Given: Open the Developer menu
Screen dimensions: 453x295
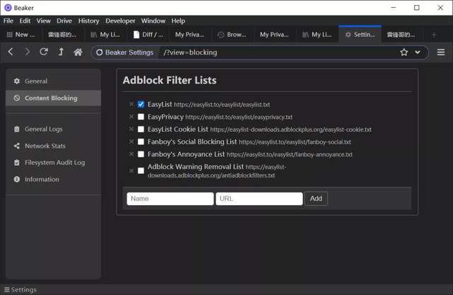Looking at the screenshot, I should coord(120,21).
